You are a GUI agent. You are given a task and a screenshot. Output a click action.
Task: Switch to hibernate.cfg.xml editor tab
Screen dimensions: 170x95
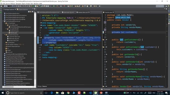click(x=68, y=12)
